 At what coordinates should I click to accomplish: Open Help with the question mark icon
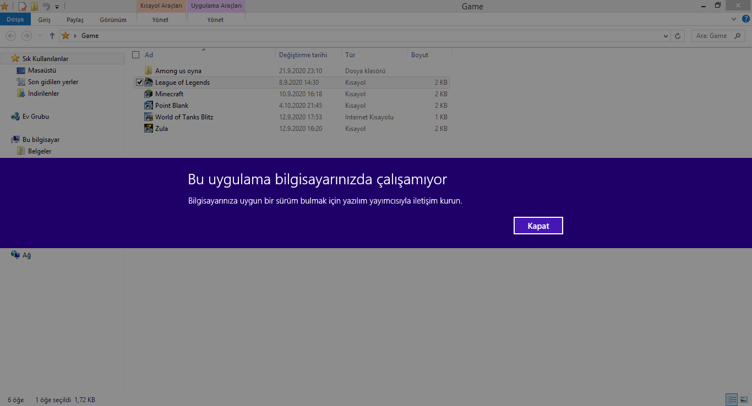point(746,19)
